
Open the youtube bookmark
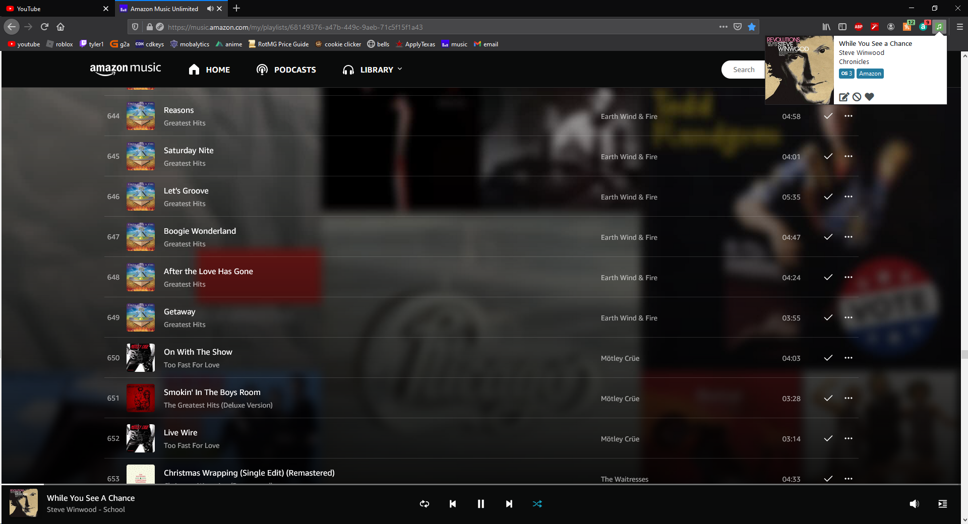pyautogui.click(x=24, y=44)
